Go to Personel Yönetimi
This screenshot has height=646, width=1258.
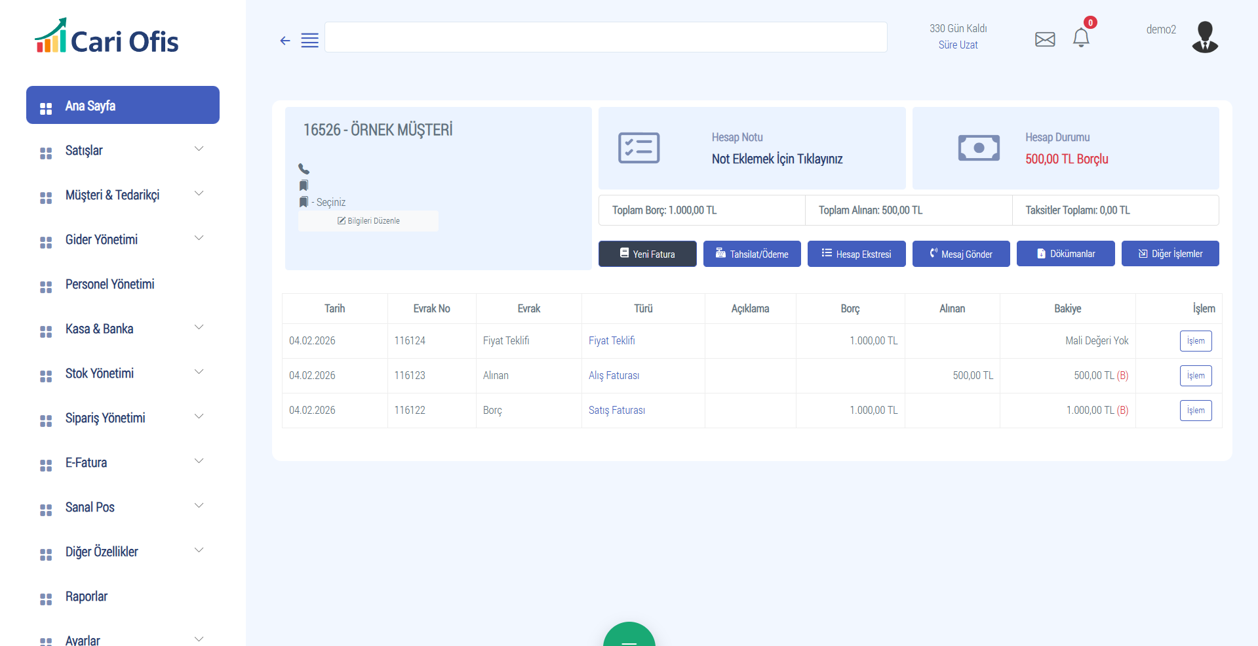[x=109, y=285]
